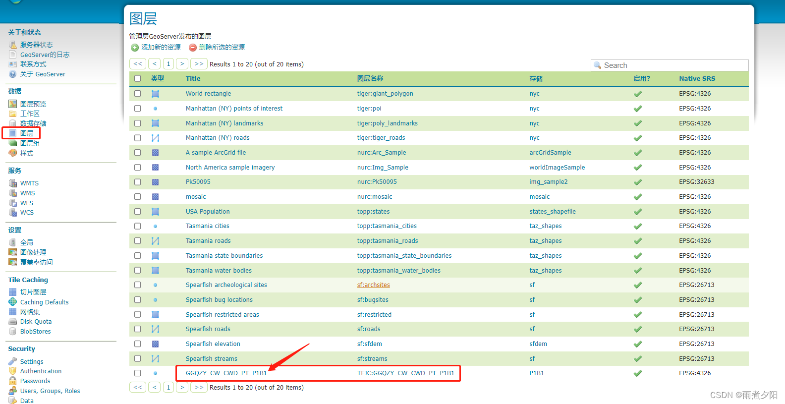Click the WMTS service icon
Image resolution: width=785 pixels, height=404 pixels.
point(13,183)
